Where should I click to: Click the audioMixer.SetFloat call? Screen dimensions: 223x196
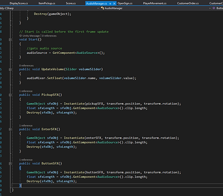pyautogui.click(x=81, y=78)
